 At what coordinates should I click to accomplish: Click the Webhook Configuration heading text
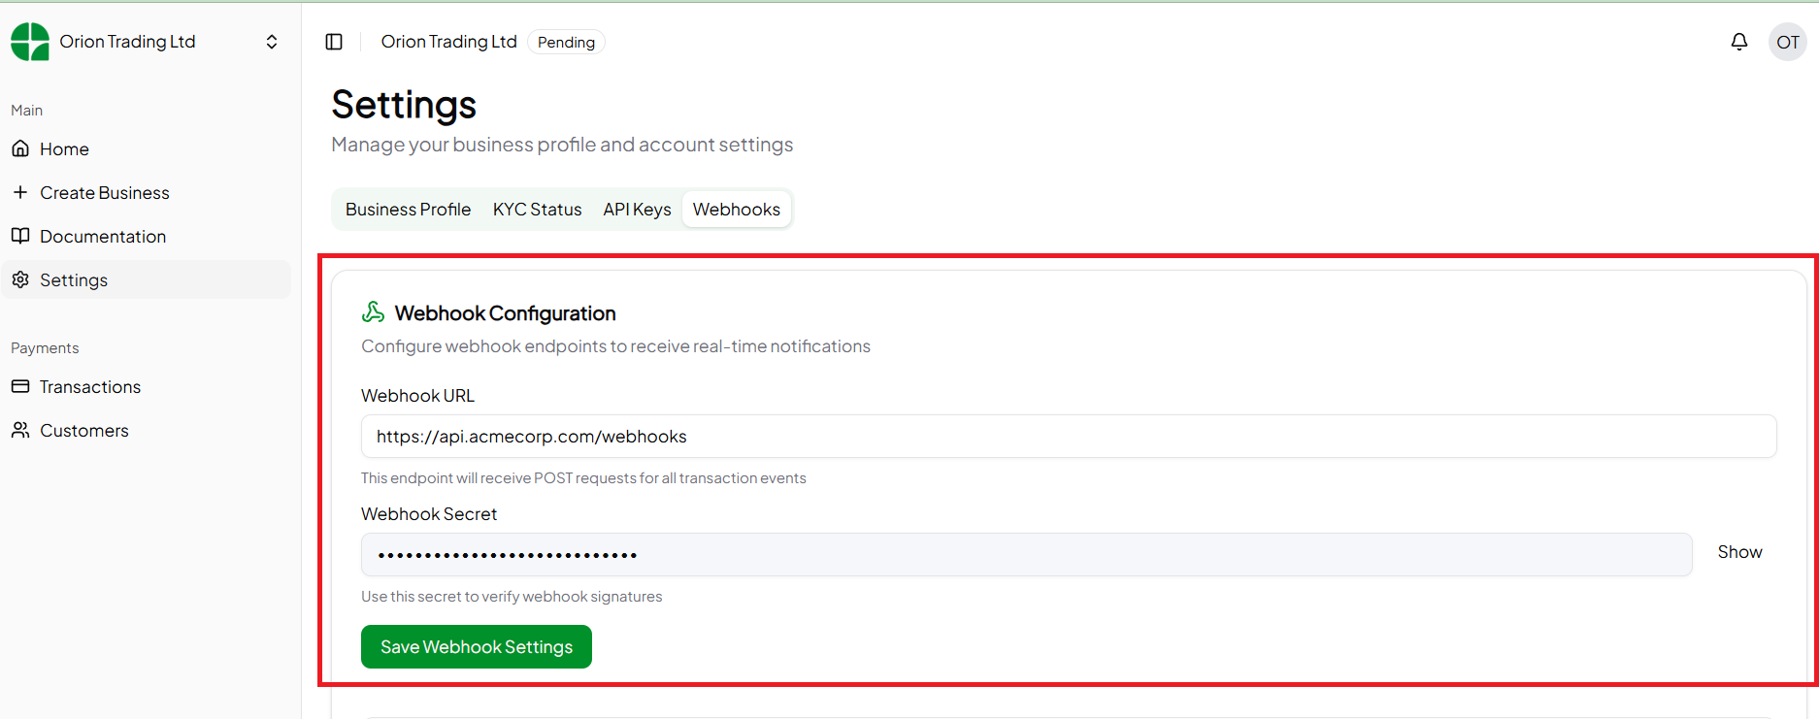[505, 313]
